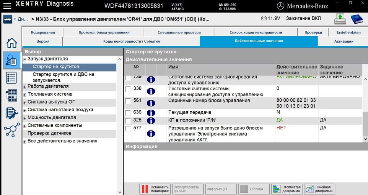This screenshot has height=195, width=368.
Task: Click the Имя column header
Action: 173,67
